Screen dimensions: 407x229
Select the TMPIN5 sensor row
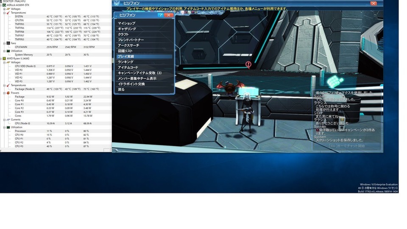pyautogui.click(x=56, y=24)
